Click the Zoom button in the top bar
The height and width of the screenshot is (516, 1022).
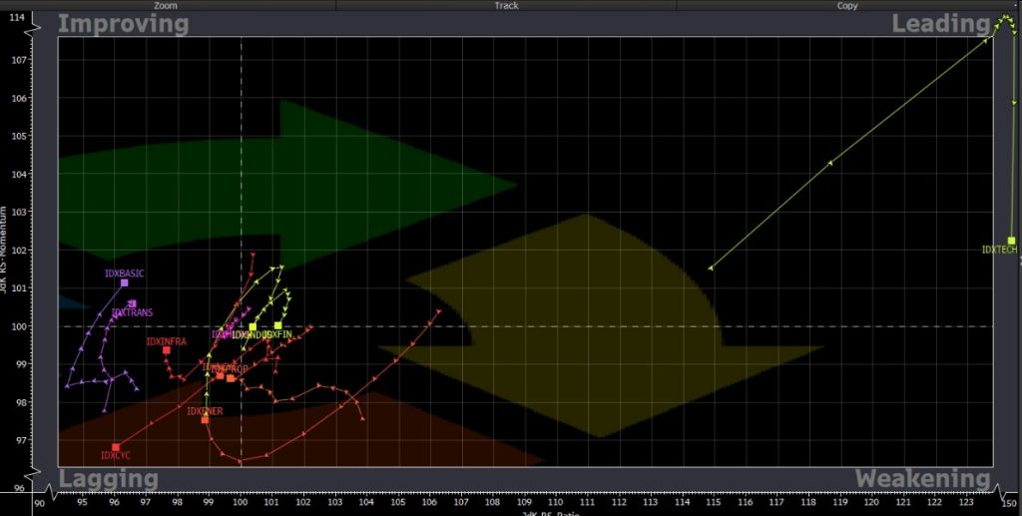pos(168,5)
